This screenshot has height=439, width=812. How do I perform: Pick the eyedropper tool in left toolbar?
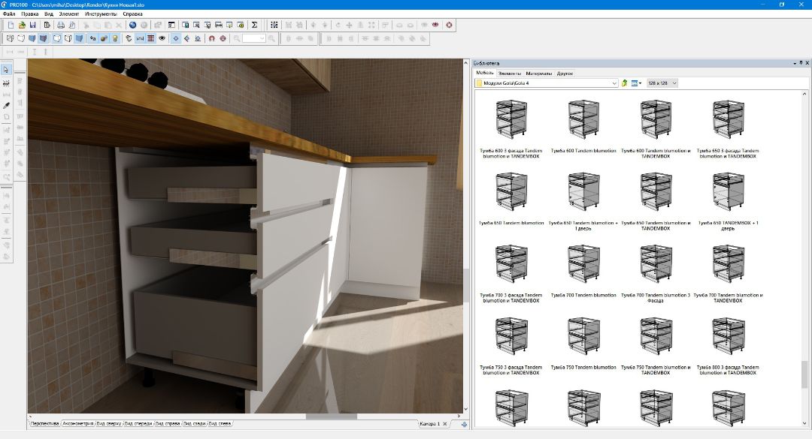pyautogui.click(x=7, y=106)
